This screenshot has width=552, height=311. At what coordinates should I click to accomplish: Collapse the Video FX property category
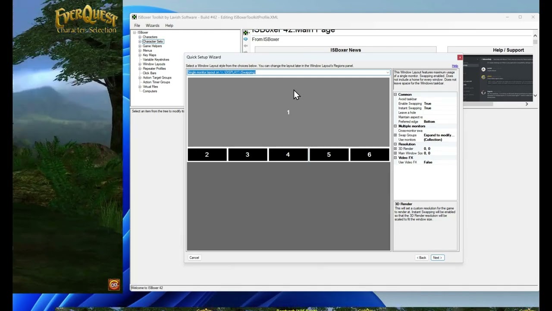(395, 158)
